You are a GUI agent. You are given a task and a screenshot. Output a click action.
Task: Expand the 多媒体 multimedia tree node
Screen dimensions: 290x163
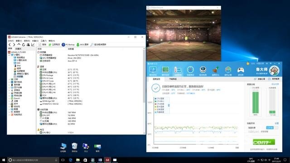click(x=9, y=90)
